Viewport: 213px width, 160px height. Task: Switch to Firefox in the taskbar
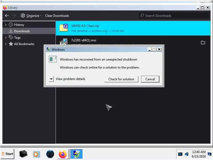point(63,154)
